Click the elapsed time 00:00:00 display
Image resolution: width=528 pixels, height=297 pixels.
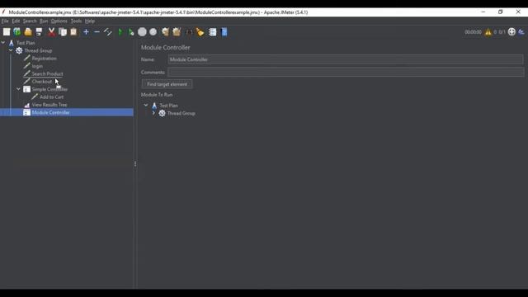(473, 32)
